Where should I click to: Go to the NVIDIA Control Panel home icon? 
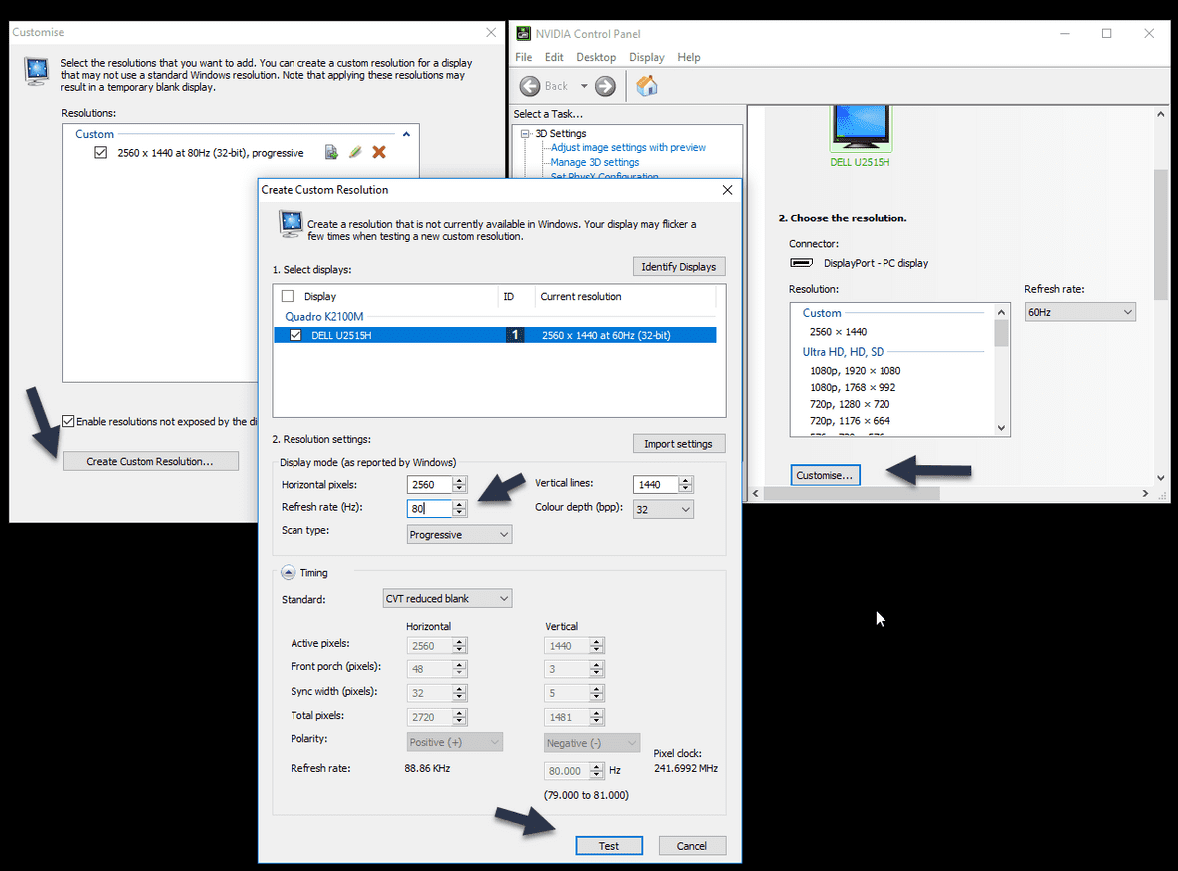[645, 86]
